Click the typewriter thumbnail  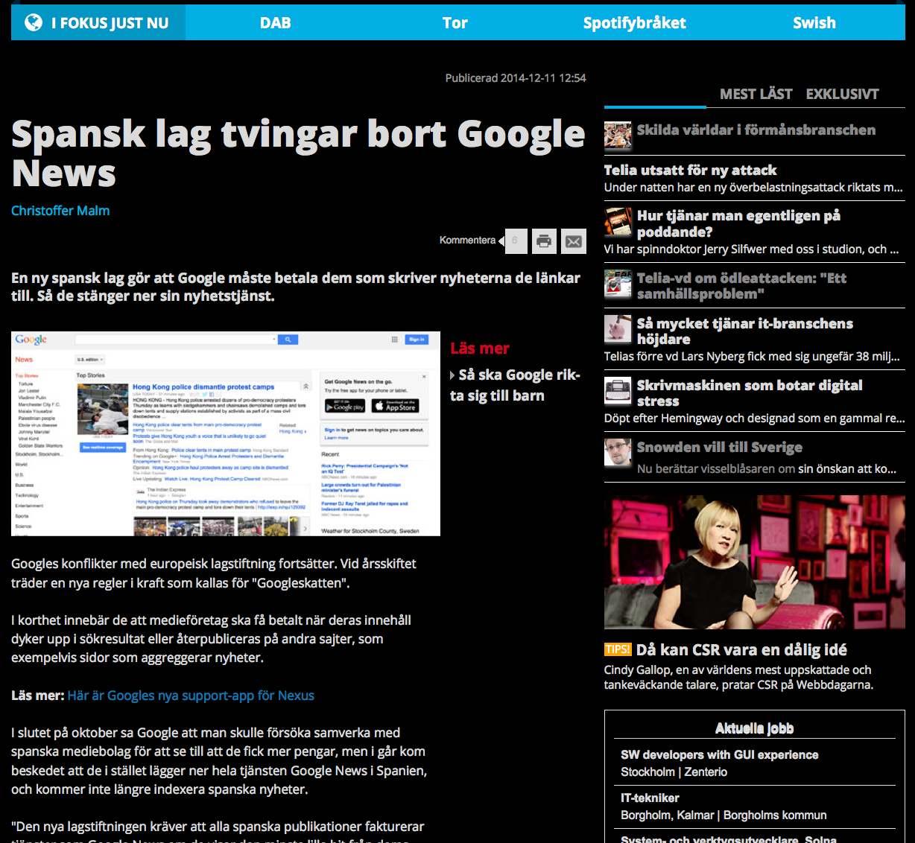tap(618, 391)
